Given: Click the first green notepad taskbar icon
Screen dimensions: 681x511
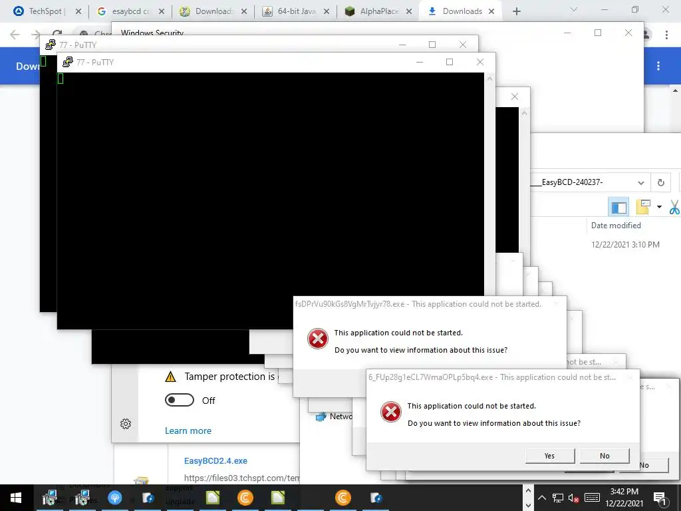Looking at the screenshot, I should (213, 498).
